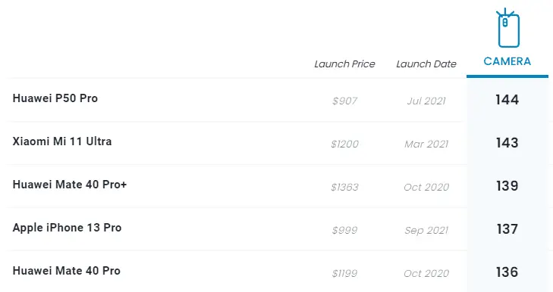Click the Jul 2021 launch date
The image size is (553, 292).
coord(426,101)
